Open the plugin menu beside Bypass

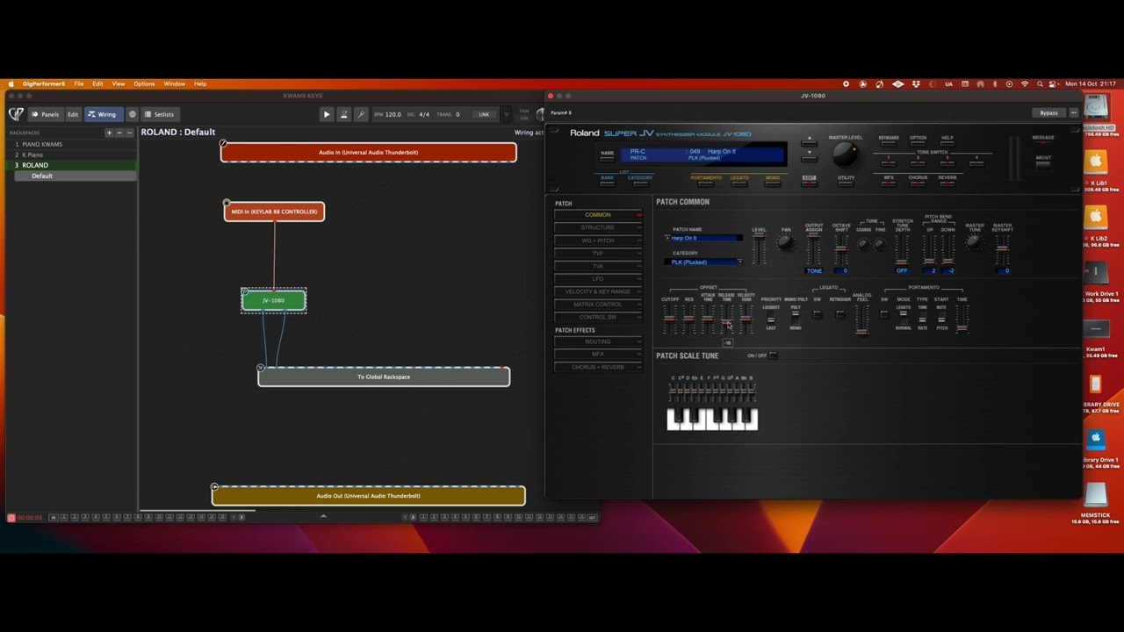click(x=1073, y=113)
